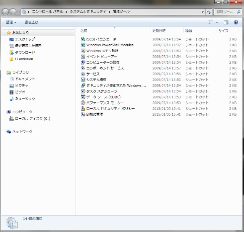Select ネットワーク in navigation pane

click(22, 132)
